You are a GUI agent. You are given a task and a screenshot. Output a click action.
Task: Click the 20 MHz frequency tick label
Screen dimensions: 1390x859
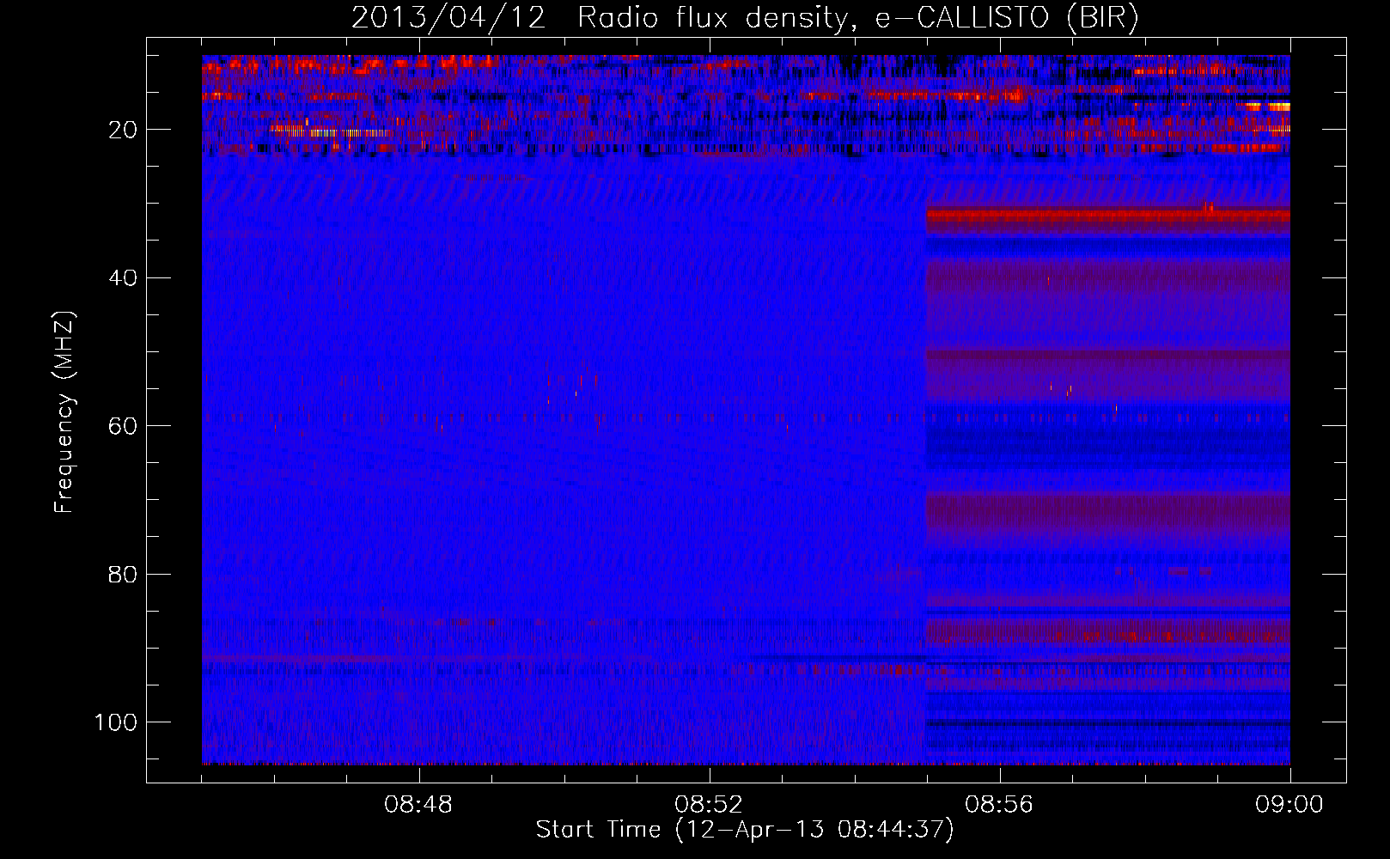click(123, 130)
